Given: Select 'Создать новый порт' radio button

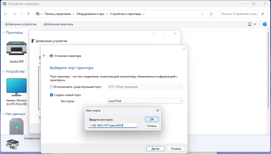Looking at the screenshot, I should point(52,95).
